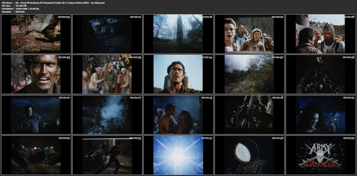Click the dark frame at 00:00:56
357x176 pixels.
coord(321,74)
